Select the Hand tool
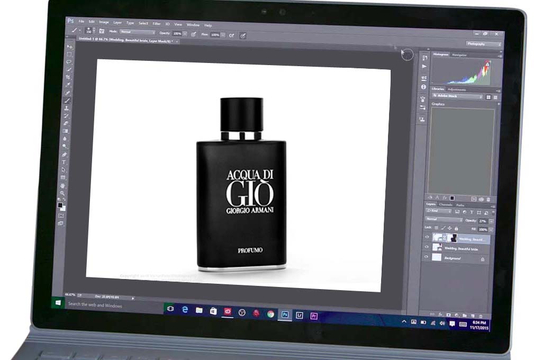The width and height of the screenshot is (542, 360). (62, 185)
